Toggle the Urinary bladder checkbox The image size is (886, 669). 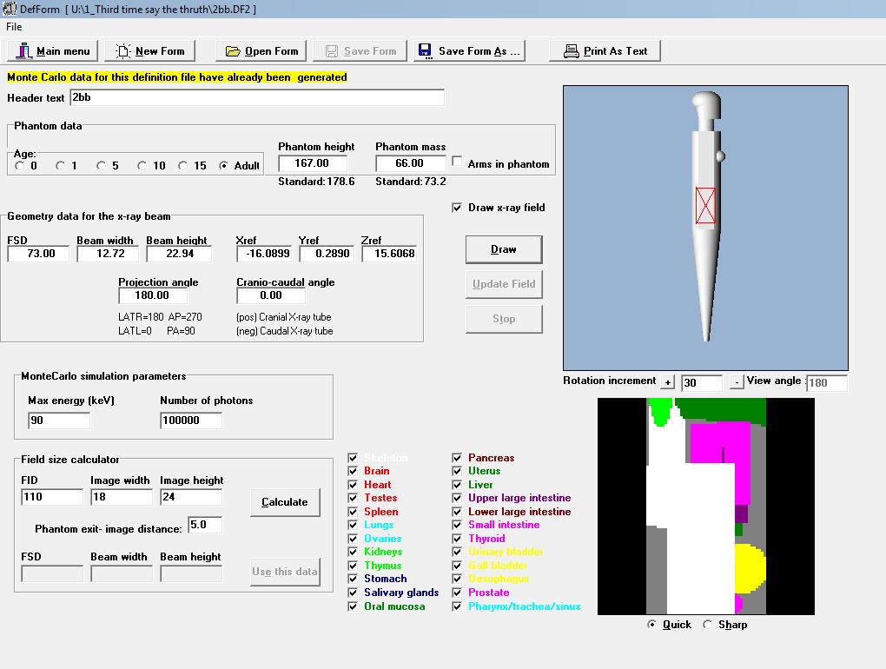click(x=457, y=552)
